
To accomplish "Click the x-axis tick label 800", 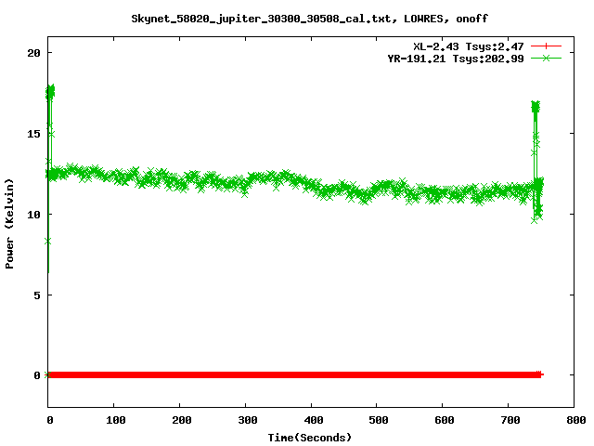I will coord(576,420).
